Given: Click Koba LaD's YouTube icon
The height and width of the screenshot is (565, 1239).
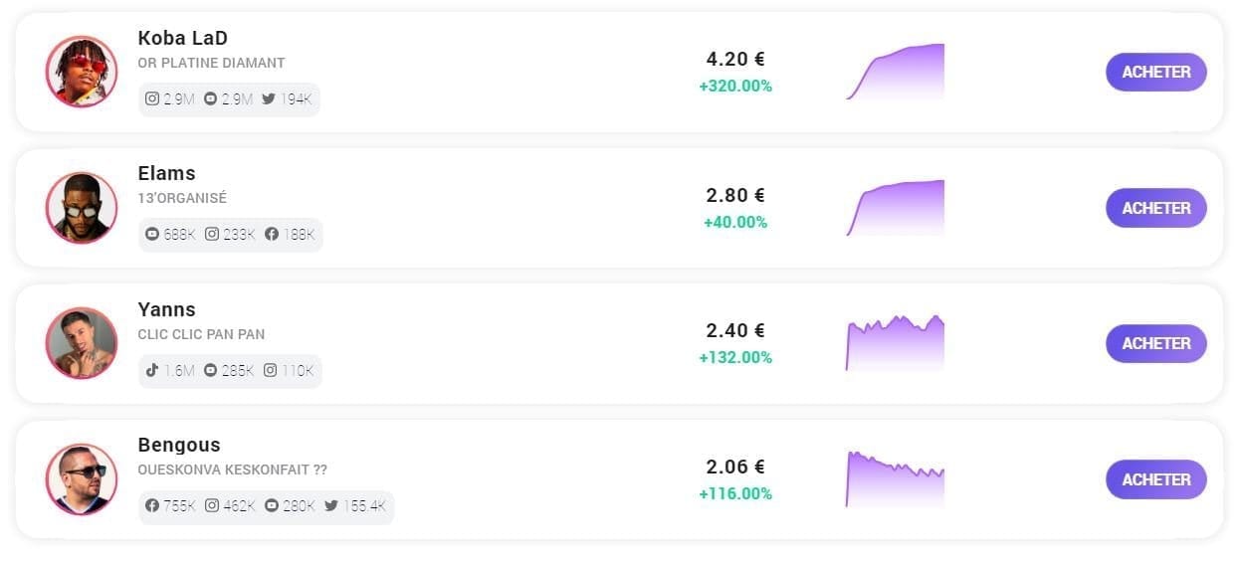Looking at the screenshot, I should tap(210, 99).
